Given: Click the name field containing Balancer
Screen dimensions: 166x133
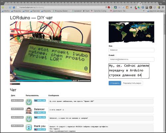Looking at the screenshot, I should [131, 50].
